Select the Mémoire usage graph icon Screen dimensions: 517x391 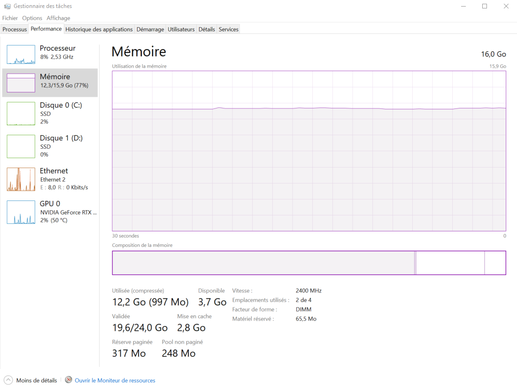[21, 83]
